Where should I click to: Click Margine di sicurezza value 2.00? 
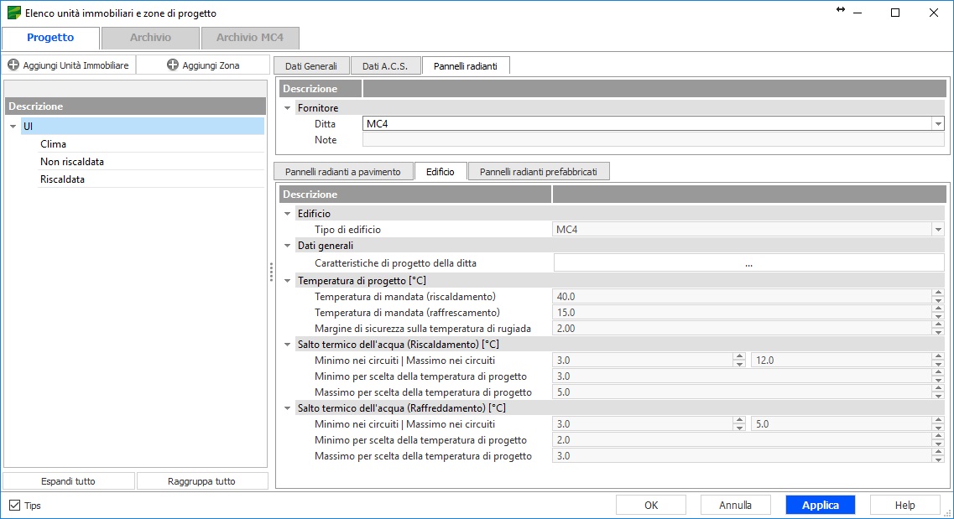point(742,328)
